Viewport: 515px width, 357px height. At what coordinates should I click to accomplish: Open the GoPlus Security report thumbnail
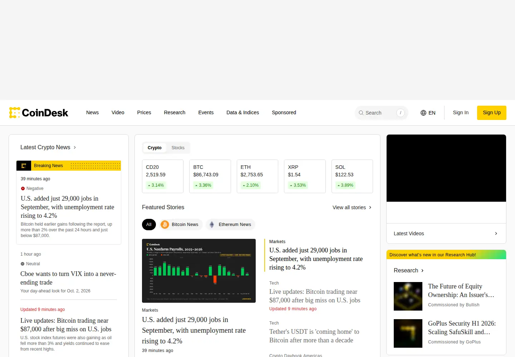408,333
